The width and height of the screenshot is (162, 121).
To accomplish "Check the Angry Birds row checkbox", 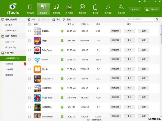I will [x=29, y=98].
